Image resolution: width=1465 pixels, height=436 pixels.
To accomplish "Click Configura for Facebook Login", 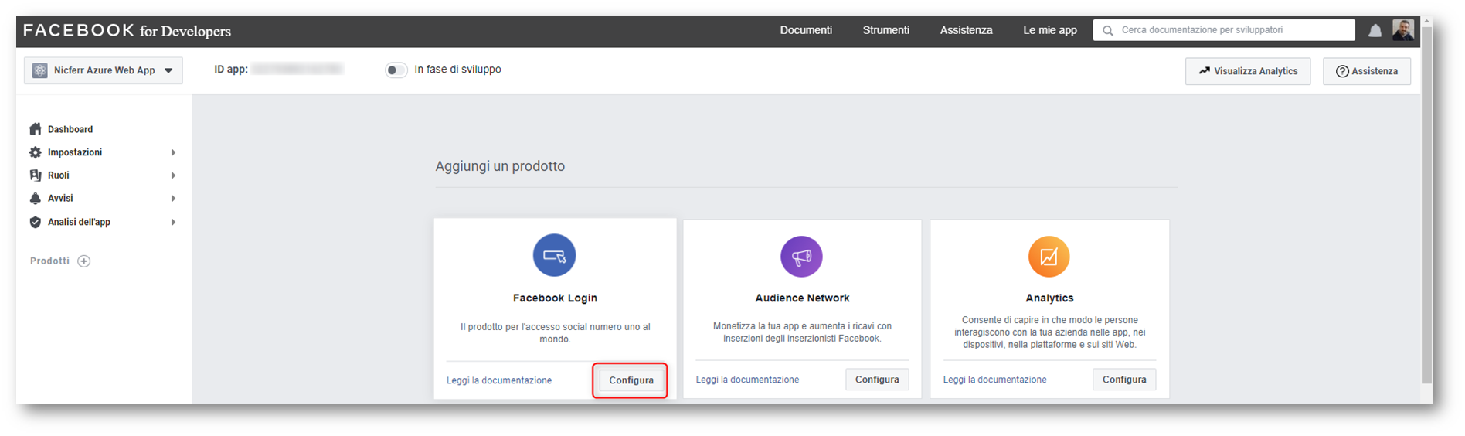I will pos(631,380).
